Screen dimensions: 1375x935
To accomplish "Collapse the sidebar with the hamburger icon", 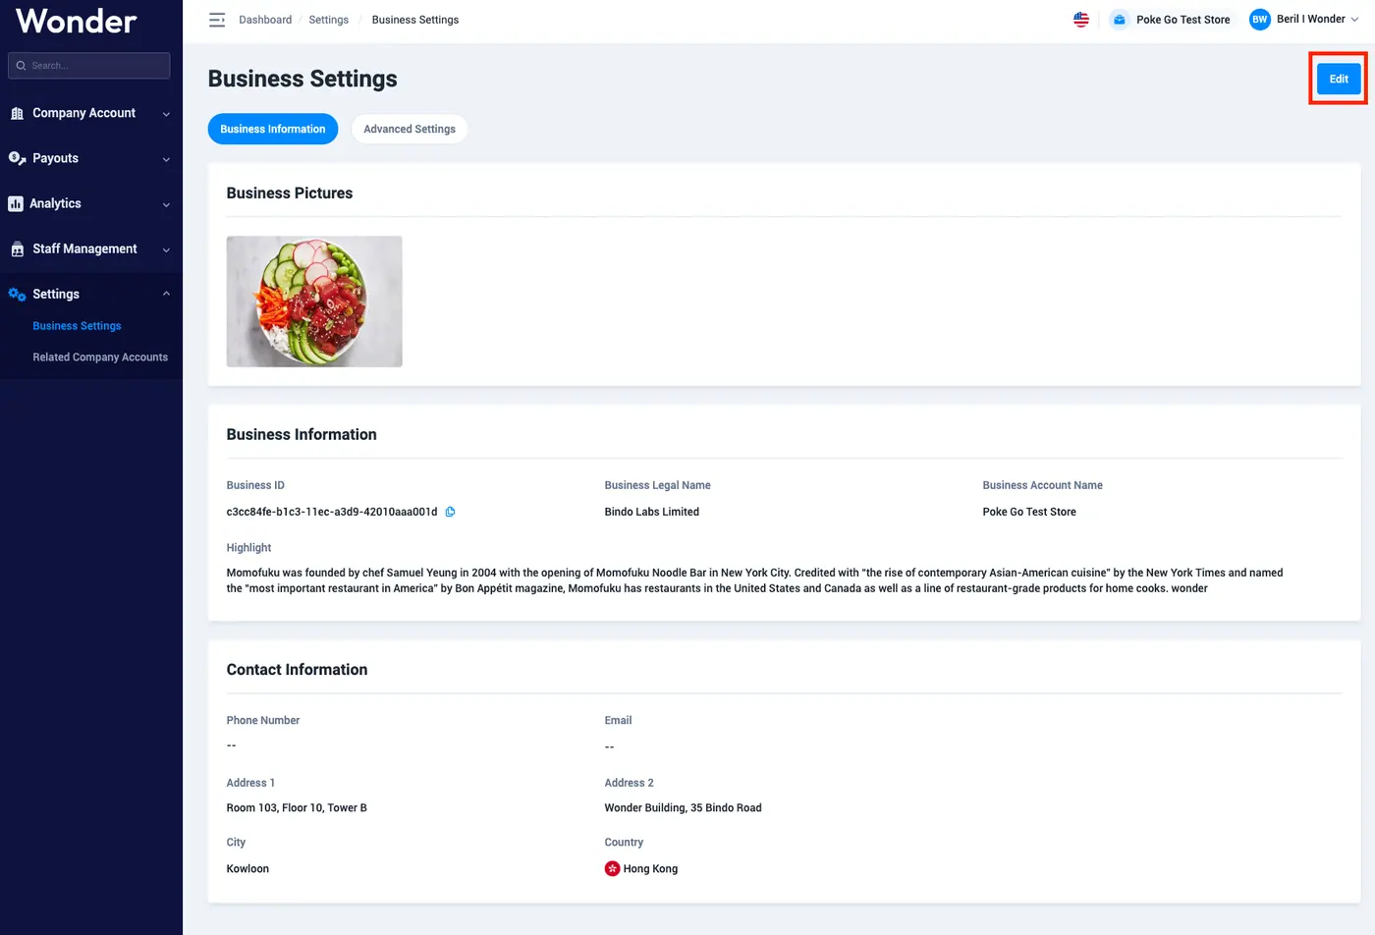I will [x=217, y=20].
